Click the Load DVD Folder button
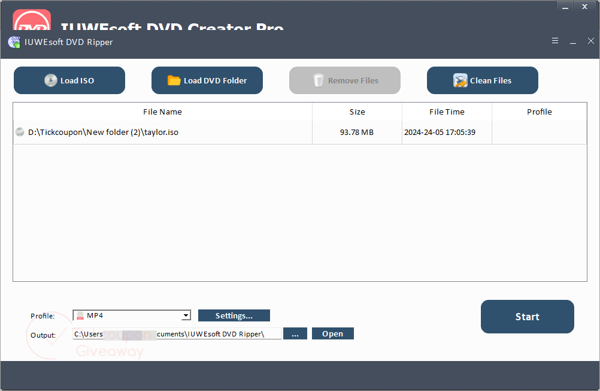 [x=207, y=80]
